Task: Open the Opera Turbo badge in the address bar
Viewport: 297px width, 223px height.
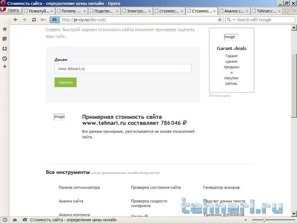Action: tap(55, 20)
